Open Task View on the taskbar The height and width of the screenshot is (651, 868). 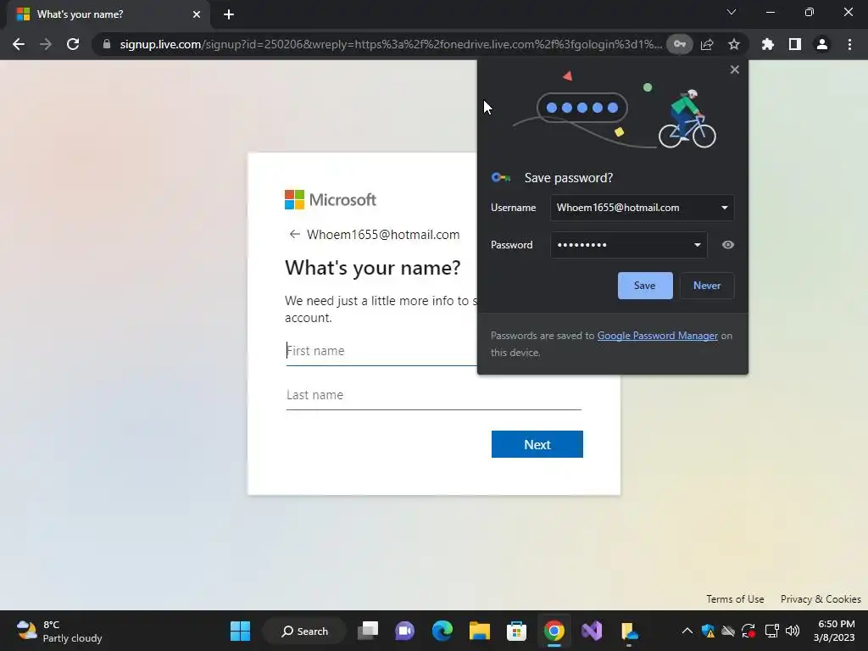(368, 631)
